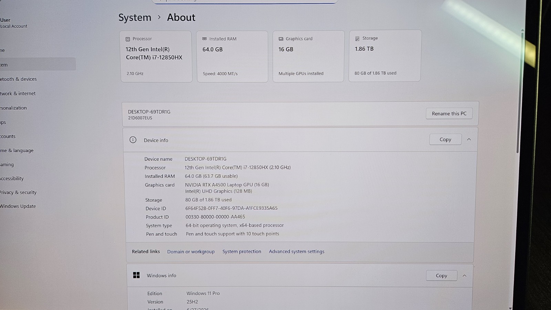
Task: Collapse the Device info section chevron
Action: tap(469, 139)
